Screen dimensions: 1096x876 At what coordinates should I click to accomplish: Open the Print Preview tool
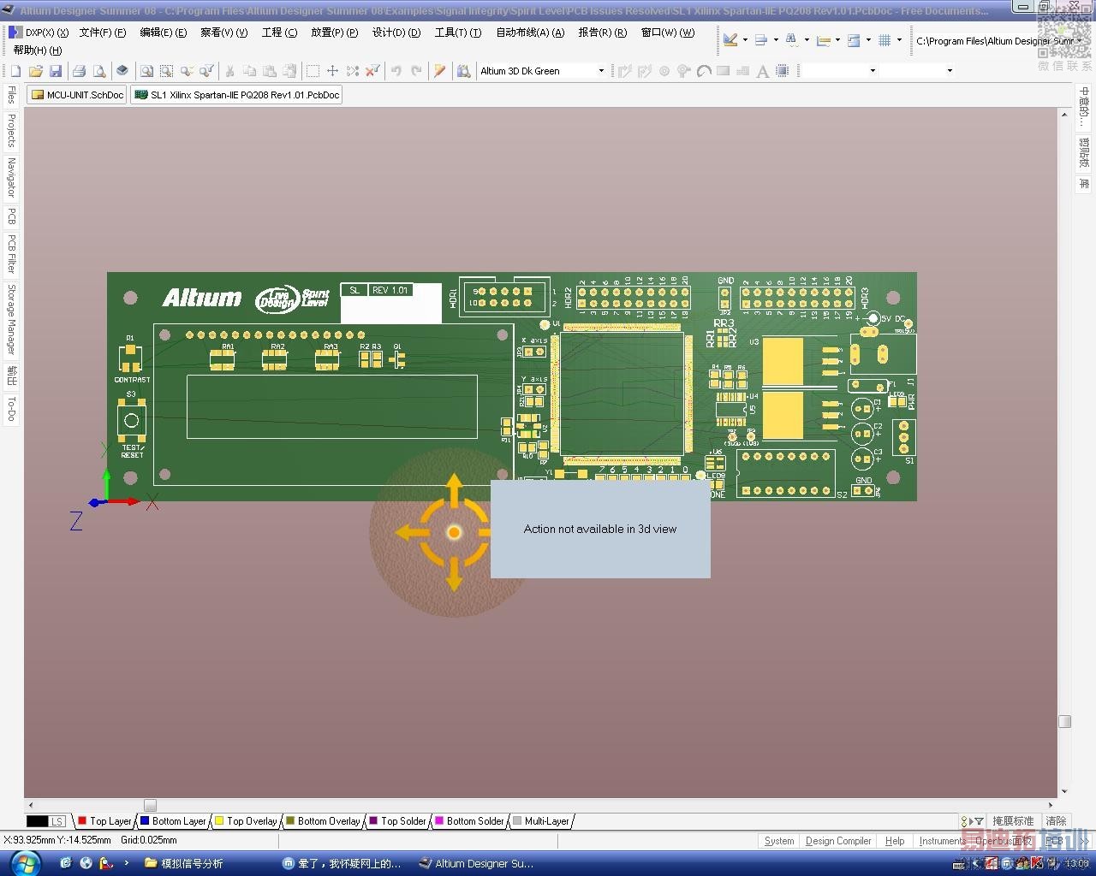tap(99, 71)
